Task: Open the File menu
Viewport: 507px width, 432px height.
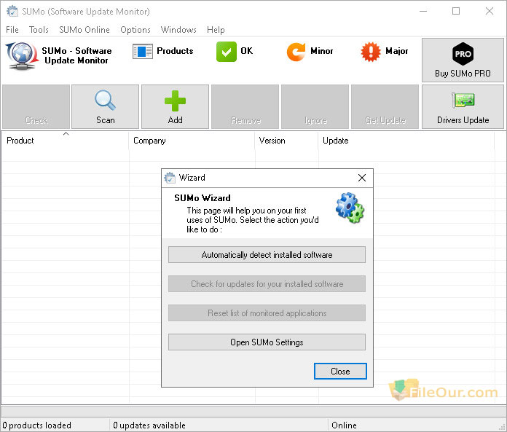Action: tap(12, 30)
